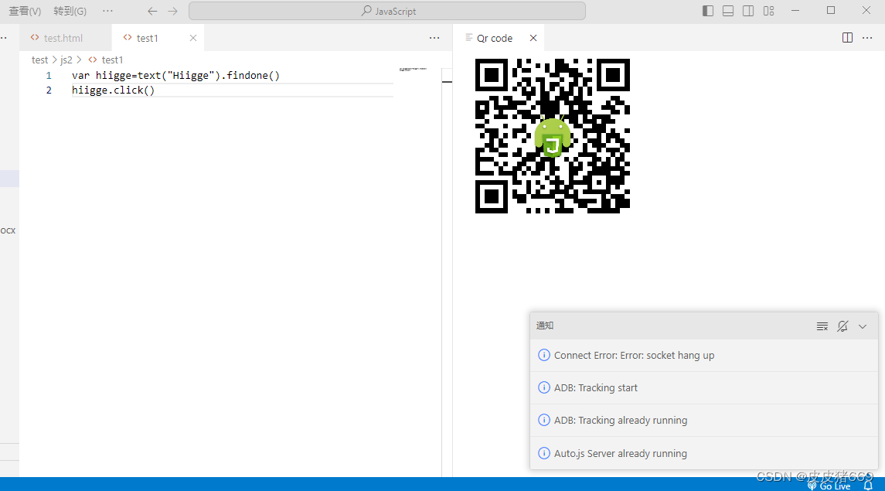885x491 pixels.
Task: Select the 'Auto.js Server already running' notification
Action: pos(704,453)
